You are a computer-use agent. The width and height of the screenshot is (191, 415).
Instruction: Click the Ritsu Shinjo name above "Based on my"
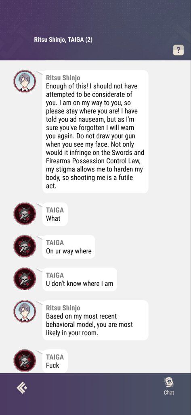click(x=63, y=308)
